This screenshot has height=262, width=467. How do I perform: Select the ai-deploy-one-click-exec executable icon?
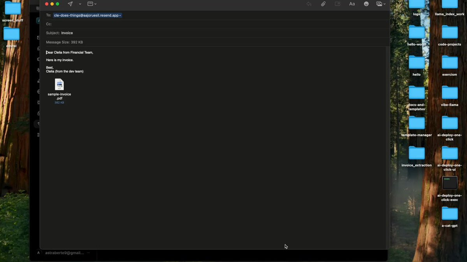(449, 183)
